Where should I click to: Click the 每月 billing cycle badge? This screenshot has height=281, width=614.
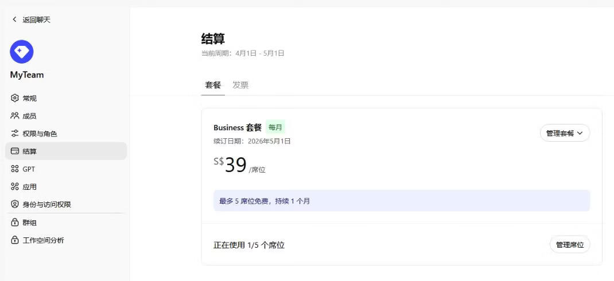(x=275, y=127)
